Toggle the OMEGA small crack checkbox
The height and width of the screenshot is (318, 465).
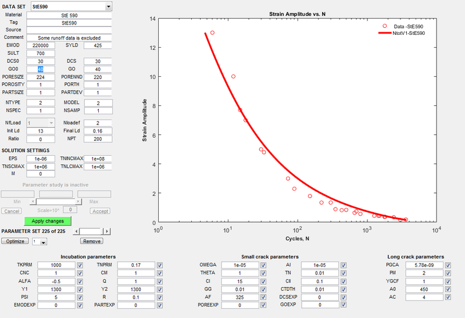point(263,265)
